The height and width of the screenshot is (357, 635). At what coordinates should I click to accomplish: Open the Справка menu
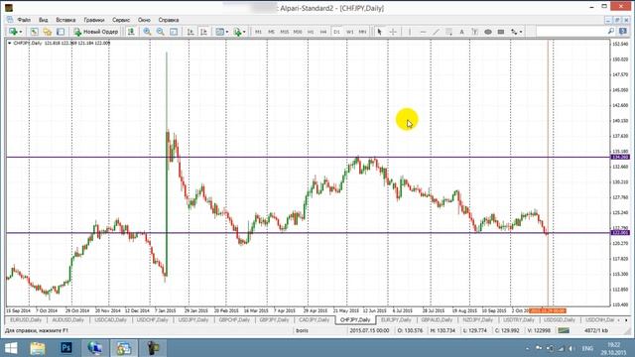click(x=169, y=20)
